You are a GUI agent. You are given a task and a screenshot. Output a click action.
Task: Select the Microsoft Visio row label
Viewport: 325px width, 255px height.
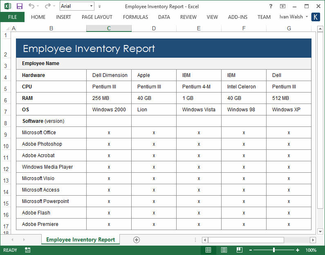51,178
